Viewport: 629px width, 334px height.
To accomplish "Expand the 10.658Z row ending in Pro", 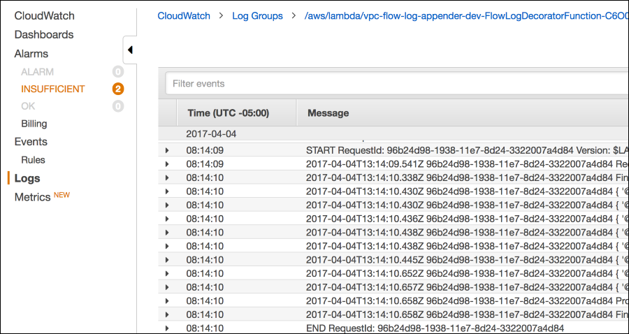I will [167, 300].
